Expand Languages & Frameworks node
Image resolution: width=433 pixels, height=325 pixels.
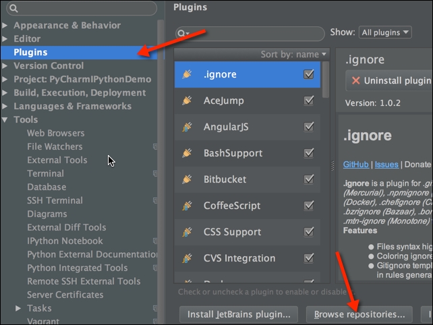click(5, 106)
